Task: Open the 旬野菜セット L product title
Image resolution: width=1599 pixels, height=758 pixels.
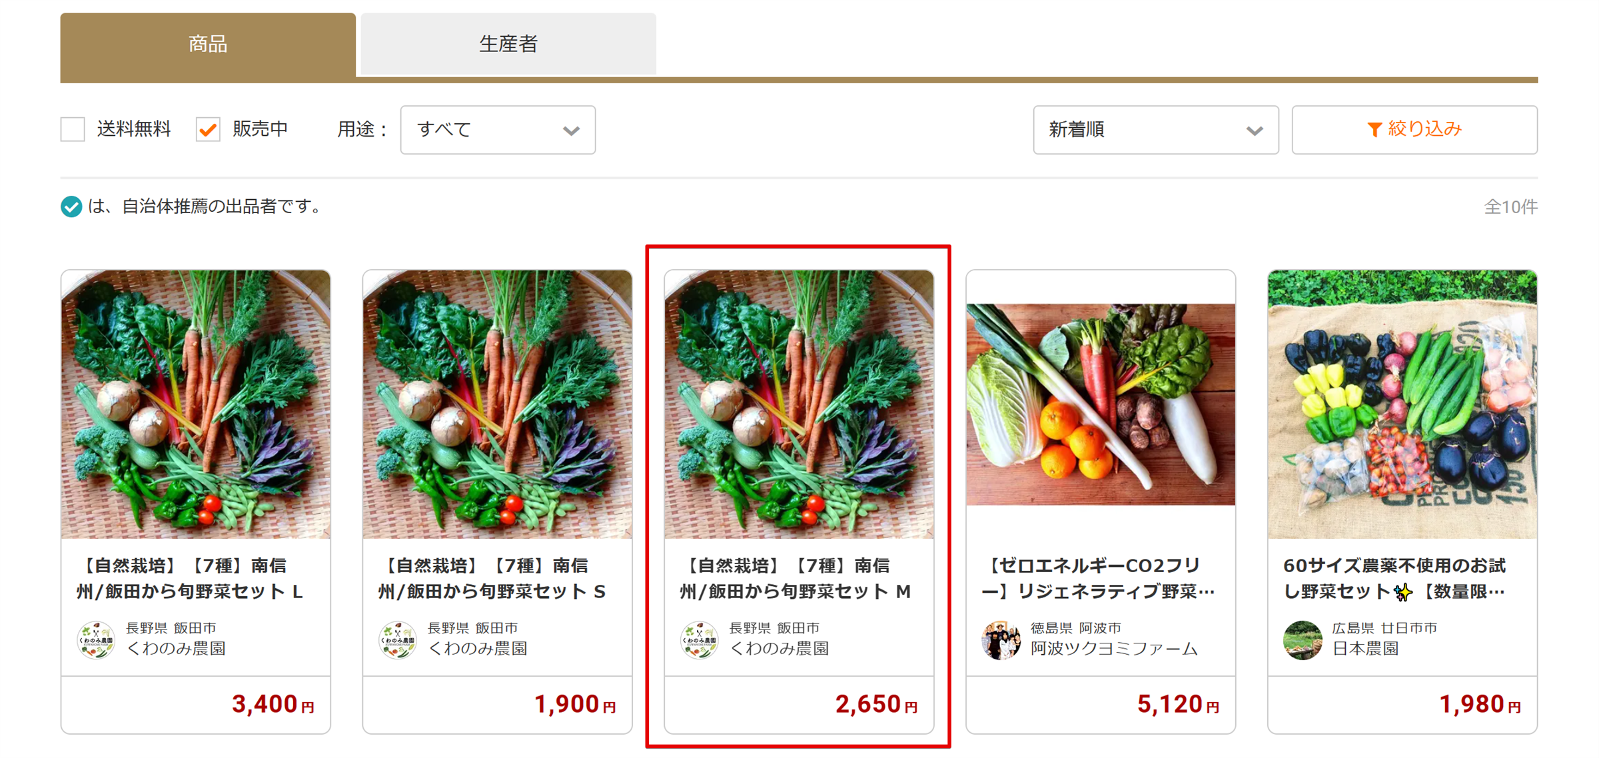Action: click(190, 578)
